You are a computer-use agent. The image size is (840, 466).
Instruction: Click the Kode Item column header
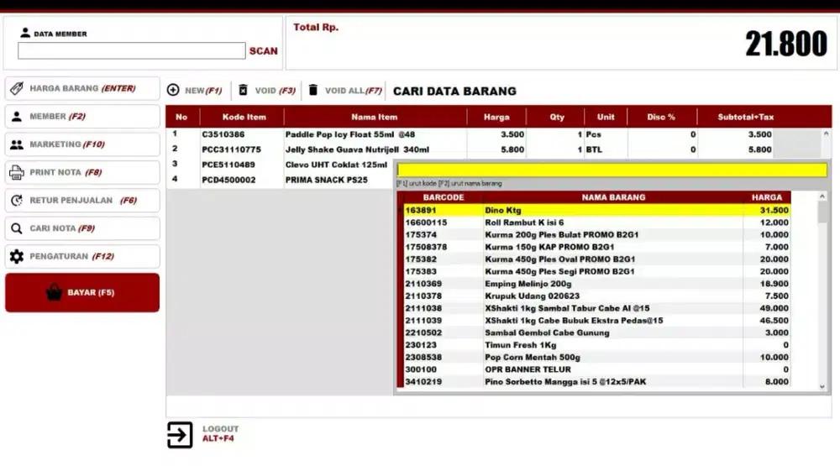244,117
